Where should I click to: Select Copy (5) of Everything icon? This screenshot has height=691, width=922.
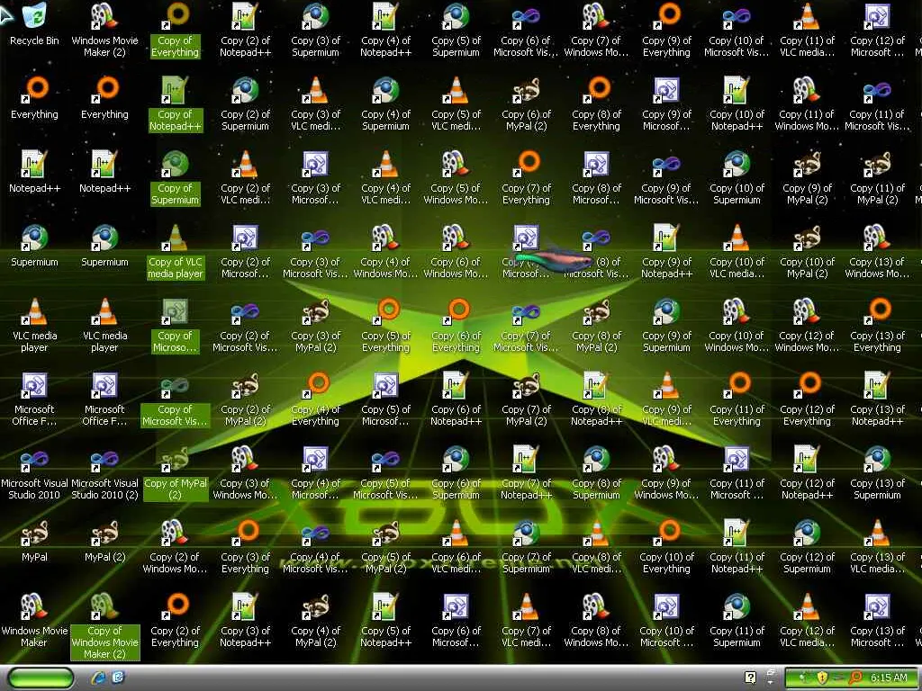(x=385, y=326)
